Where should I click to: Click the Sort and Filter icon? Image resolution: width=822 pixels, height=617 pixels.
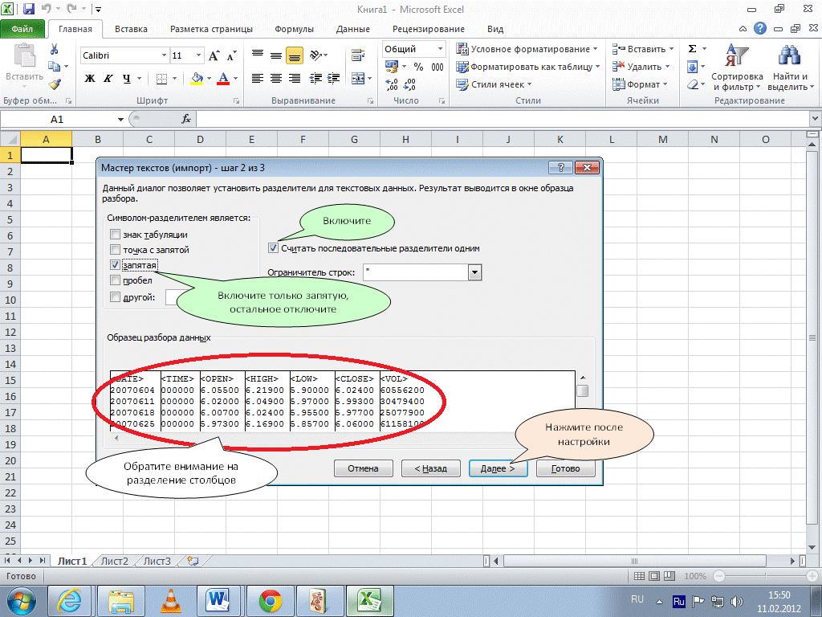[737, 67]
